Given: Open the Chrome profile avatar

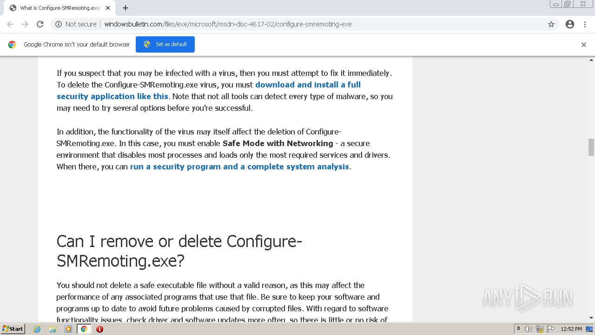Looking at the screenshot, I should click(570, 24).
